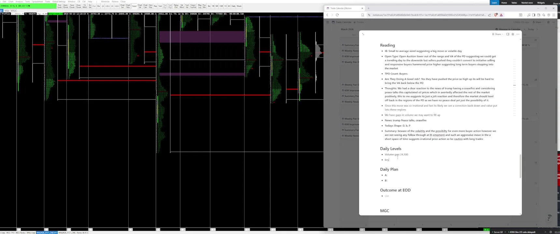
Task: Open the Chart menu
Action: (x=11, y=2)
